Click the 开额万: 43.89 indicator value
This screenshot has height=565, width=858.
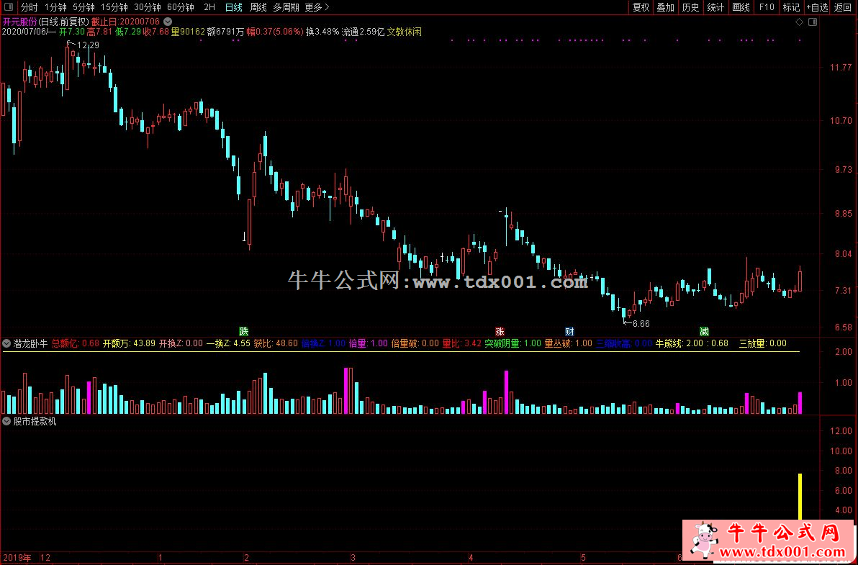129,343
